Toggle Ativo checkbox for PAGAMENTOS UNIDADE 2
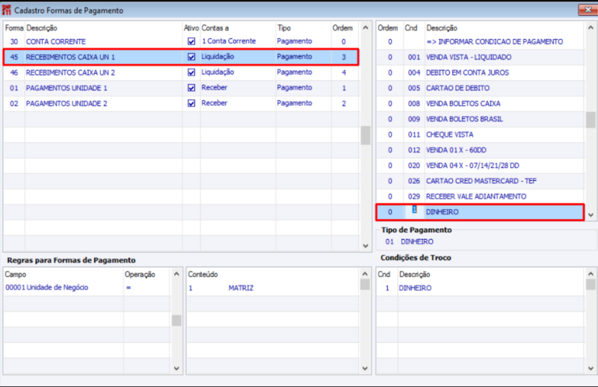 click(191, 103)
